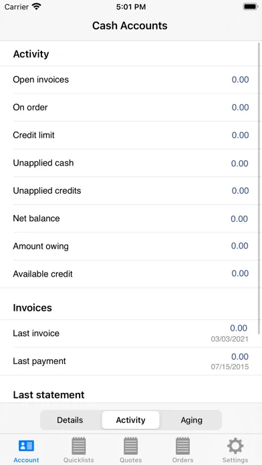The height and width of the screenshot is (465, 262).
Task: Select the Activity segment
Action: point(130,420)
